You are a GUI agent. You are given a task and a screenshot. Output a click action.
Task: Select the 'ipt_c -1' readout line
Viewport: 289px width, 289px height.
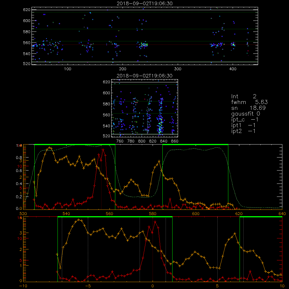245,120
